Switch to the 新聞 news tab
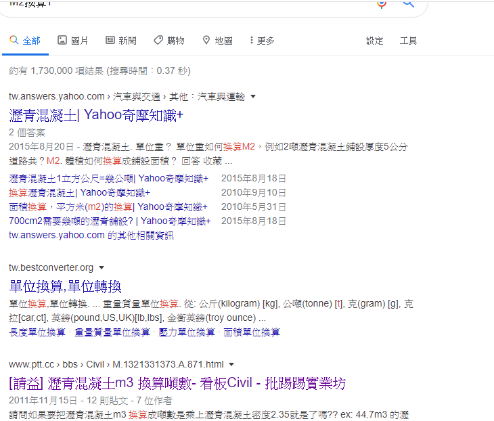Viewport: 494px width, 421px height. click(121, 41)
